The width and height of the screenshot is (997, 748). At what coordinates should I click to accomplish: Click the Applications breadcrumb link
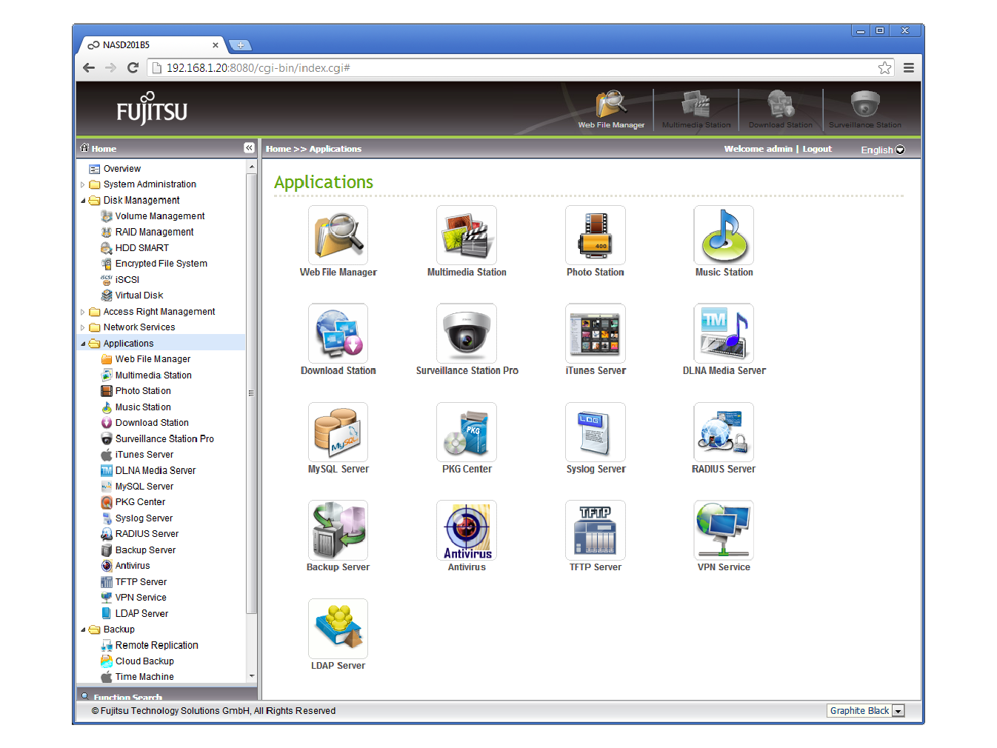[x=336, y=149]
